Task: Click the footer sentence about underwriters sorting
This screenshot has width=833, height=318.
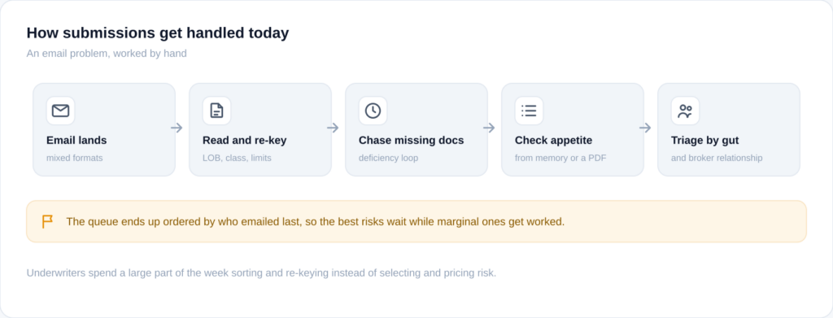Action: click(261, 273)
